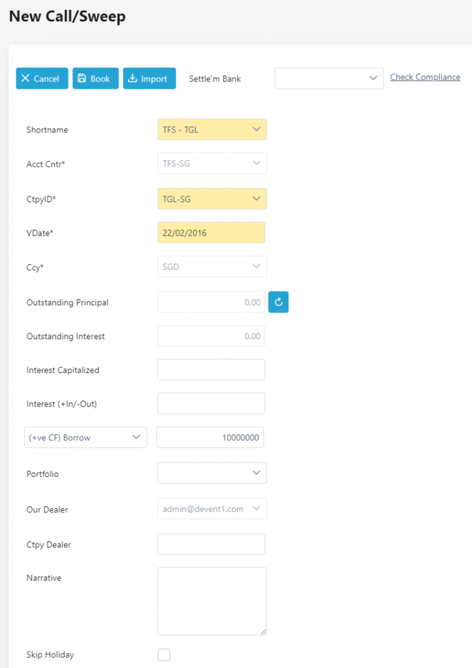The image size is (472, 668).
Task: Click the Book save button
Action: [x=95, y=78]
